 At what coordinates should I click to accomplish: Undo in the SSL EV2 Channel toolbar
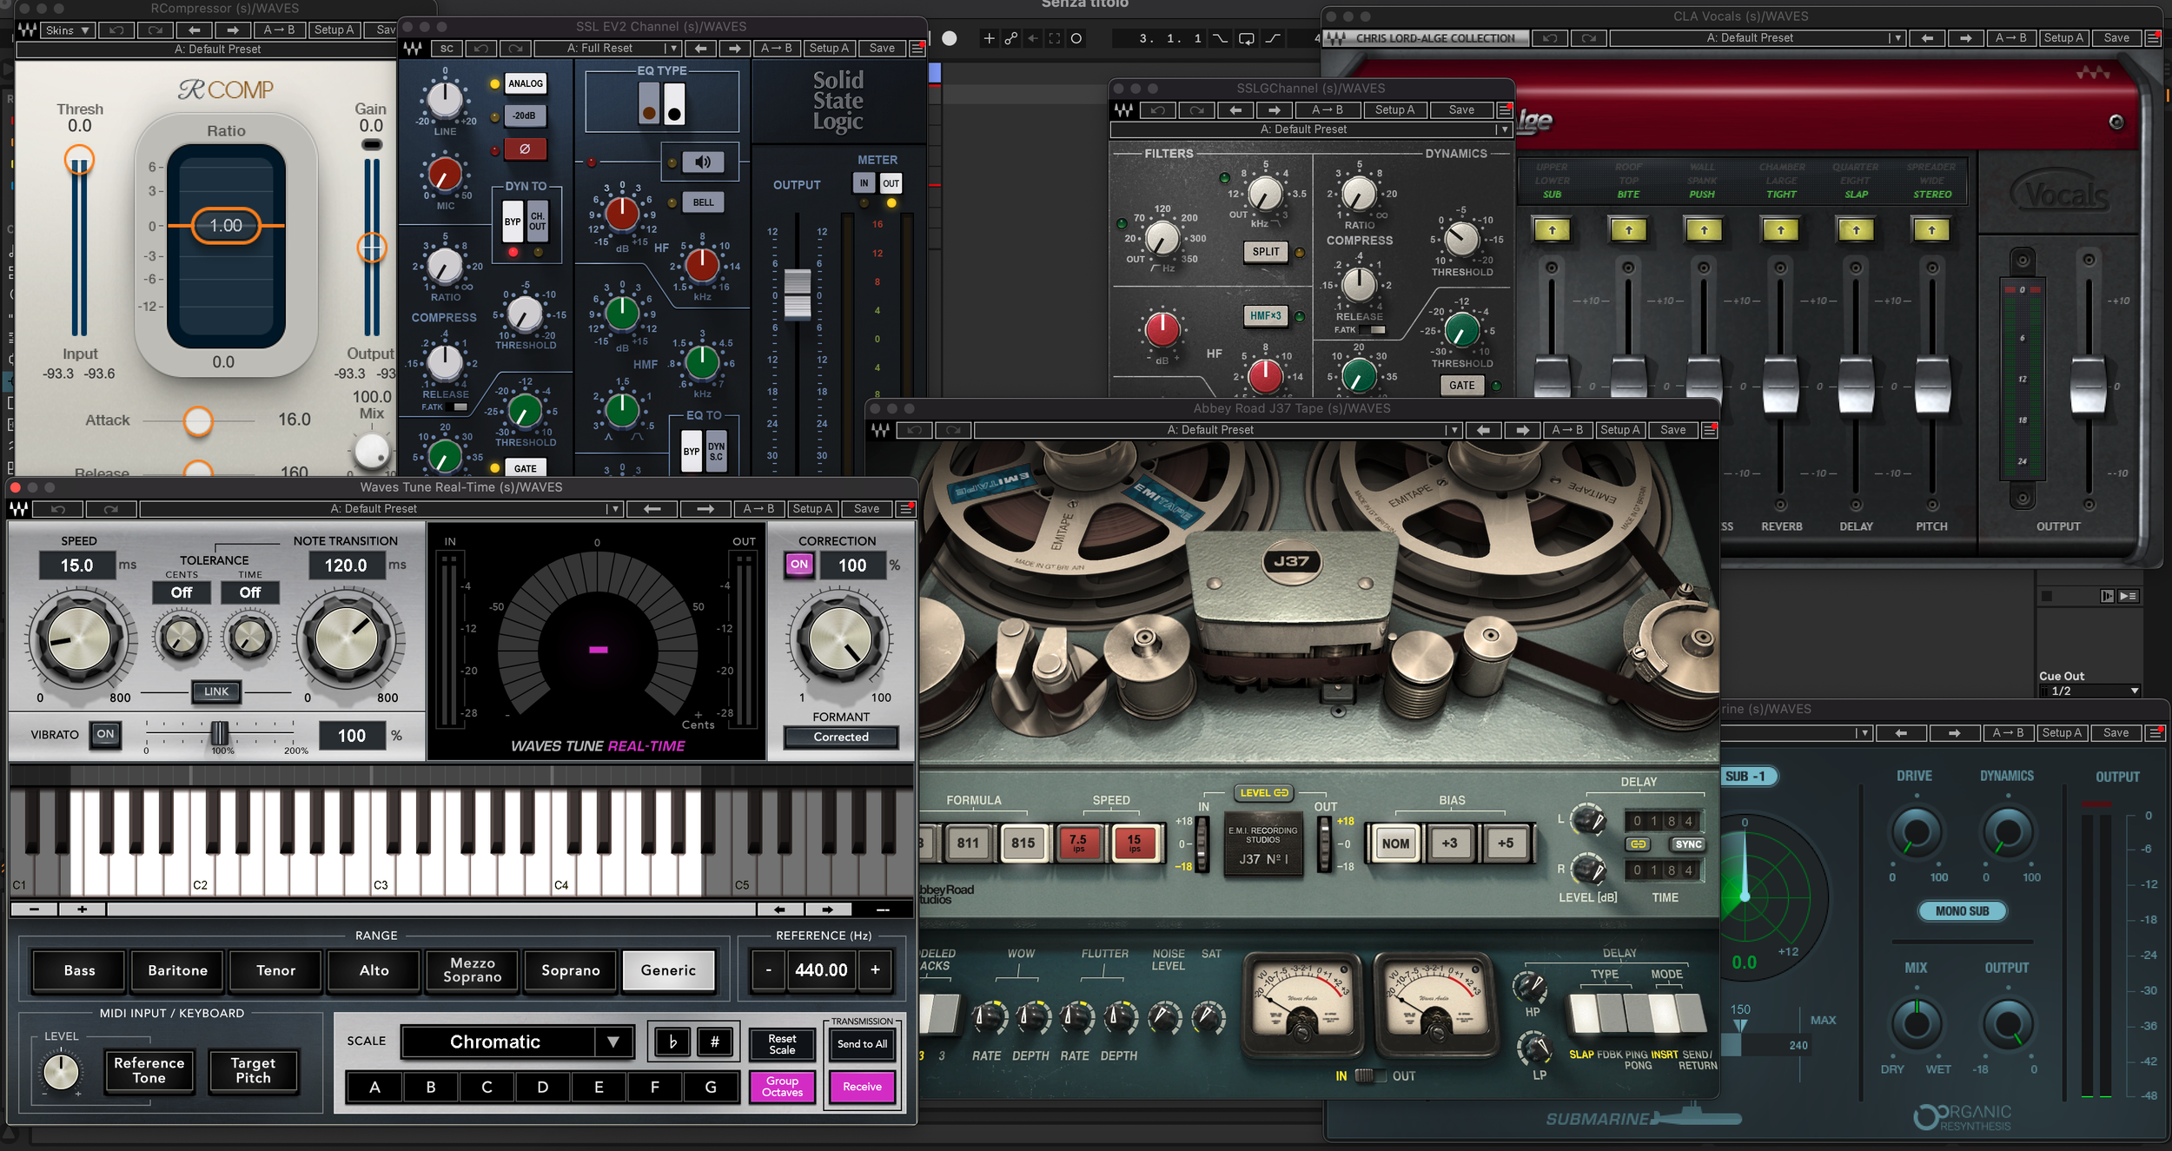point(480,49)
